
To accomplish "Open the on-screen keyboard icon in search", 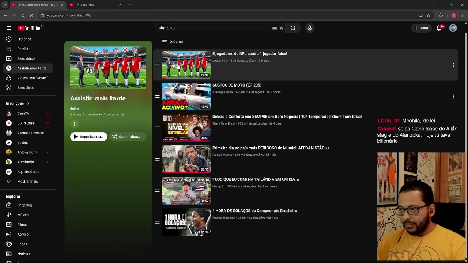I will [275, 28].
